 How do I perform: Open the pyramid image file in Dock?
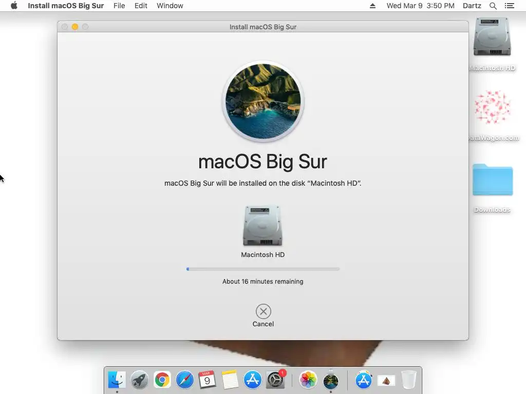point(386,381)
